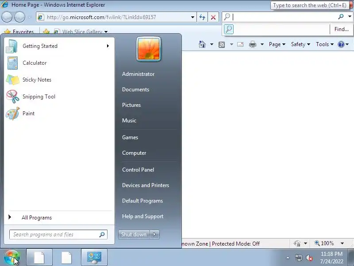Expand All Programs list
This screenshot has width=354, height=266.
pos(59,218)
